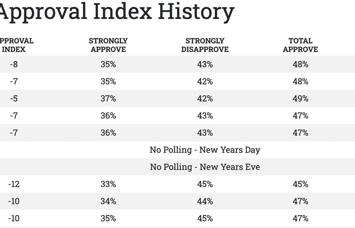
Task: Click the Approval Index column header
Action: [x=15, y=45]
